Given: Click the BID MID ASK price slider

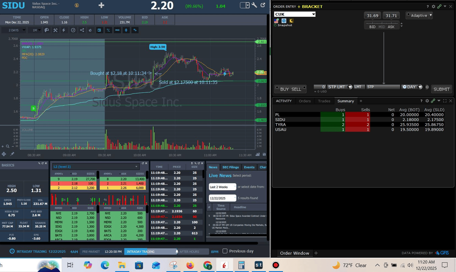Looking at the screenshot, I should [x=382, y=25].
